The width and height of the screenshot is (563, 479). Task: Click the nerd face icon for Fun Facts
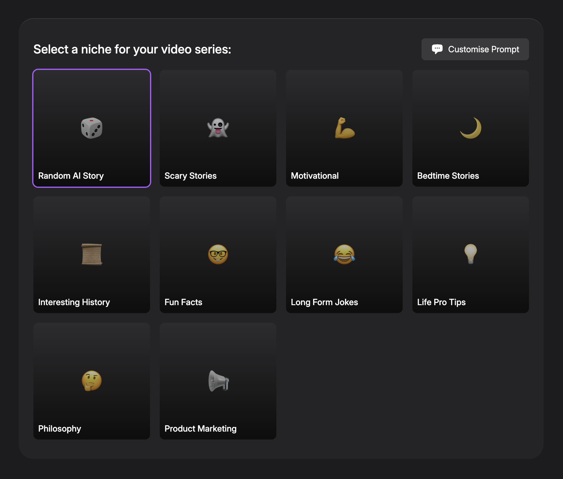point(218,254)
